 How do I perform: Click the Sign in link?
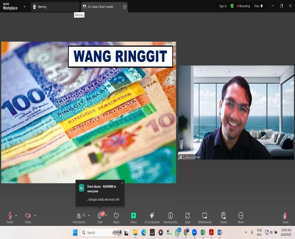(223, 6)
